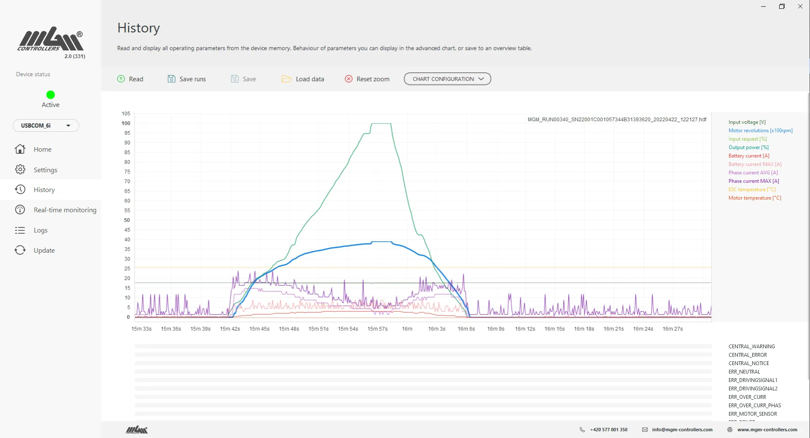Toggle the Input voltage [V] series
This screenshot has width=810, height=438.
pyautogui.click(x=747, y=122)
